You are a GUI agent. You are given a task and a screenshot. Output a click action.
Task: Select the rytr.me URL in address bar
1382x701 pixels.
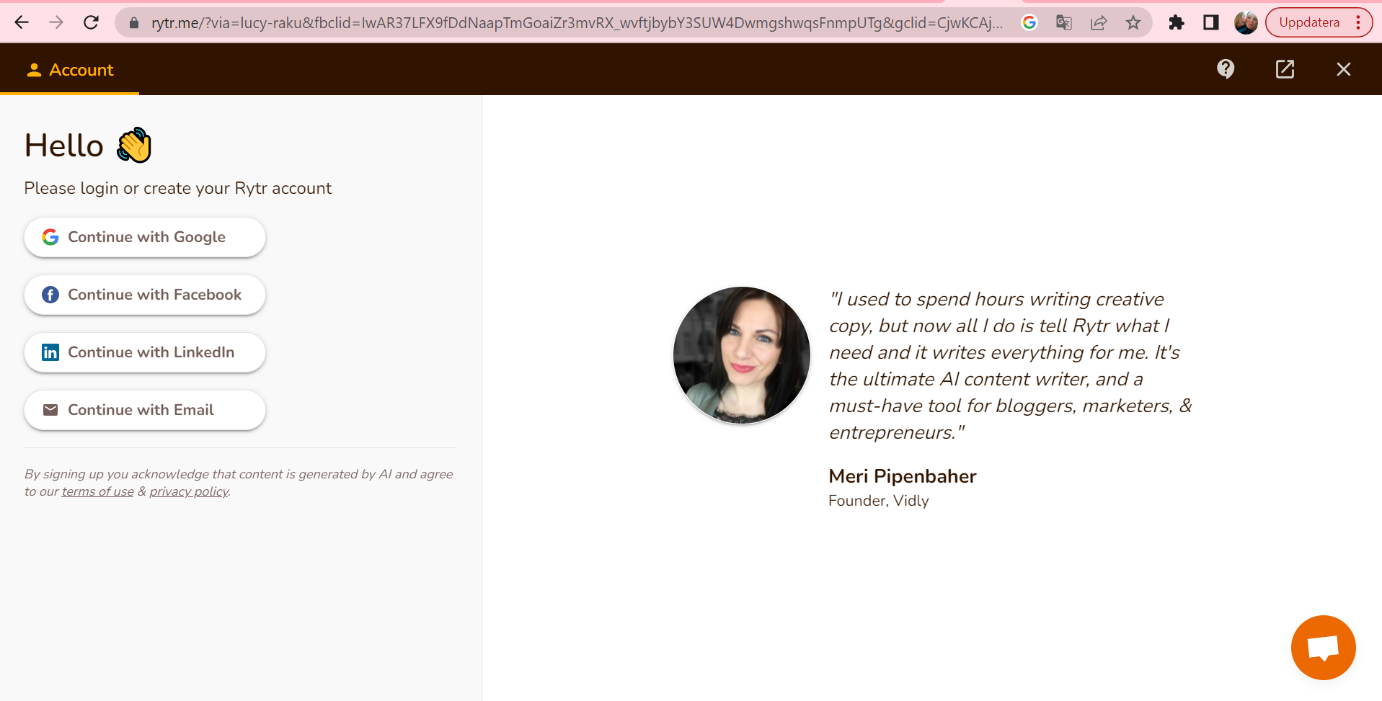tap(576, 23)
